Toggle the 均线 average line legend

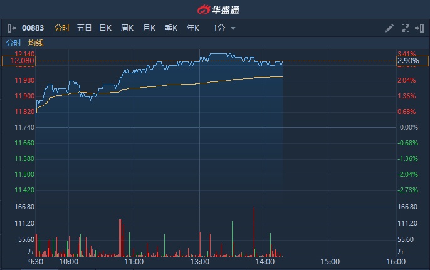(36, 43)
